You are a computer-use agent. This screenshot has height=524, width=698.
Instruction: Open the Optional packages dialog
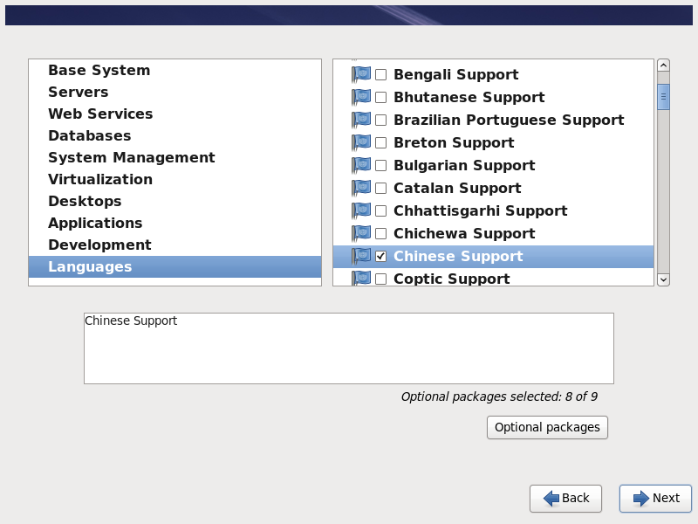tap(547, 427)
